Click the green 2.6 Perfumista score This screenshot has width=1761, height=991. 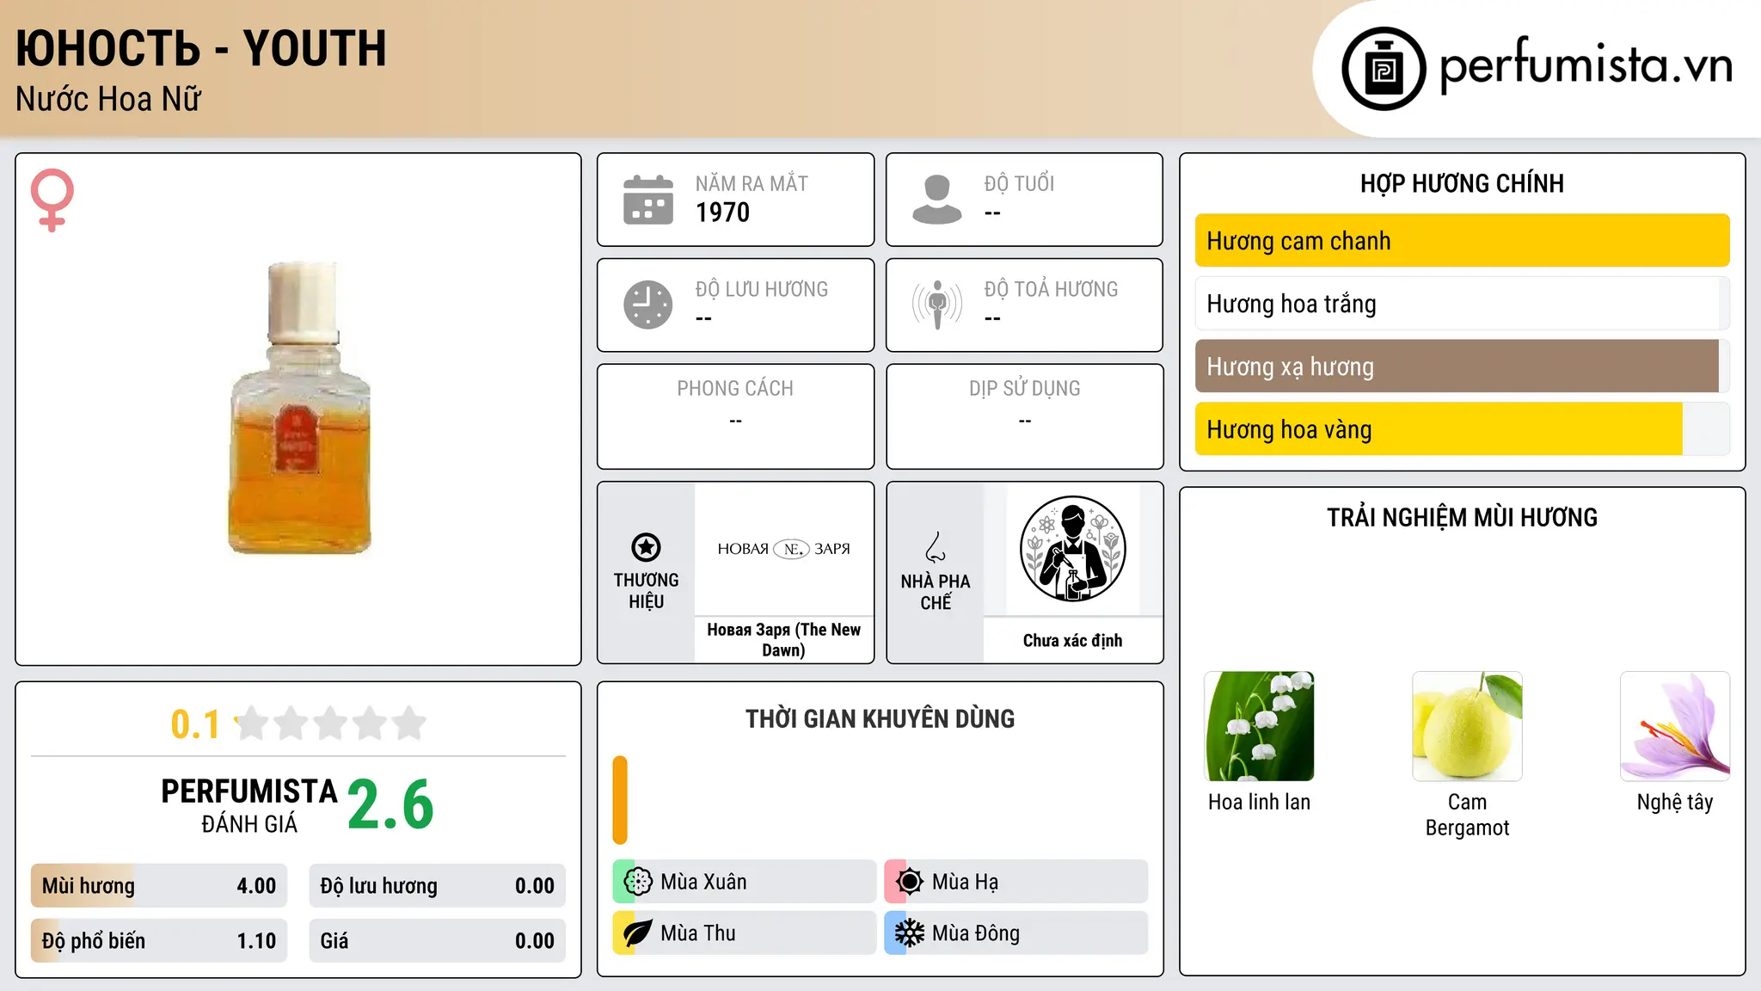pyautogui.click(x=390, y=805)
